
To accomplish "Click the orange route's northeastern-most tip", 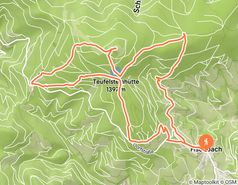I will [x=184, y=33].
